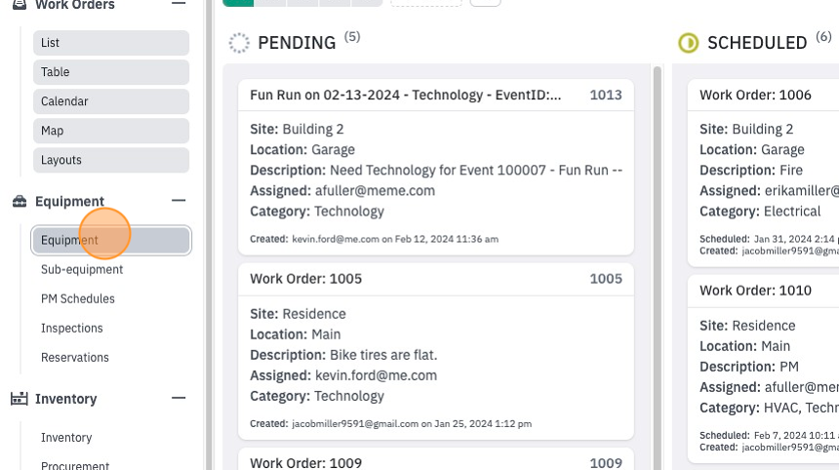Collapse the Inventory sidebar section
839x470 pixels.
point(179,399)
